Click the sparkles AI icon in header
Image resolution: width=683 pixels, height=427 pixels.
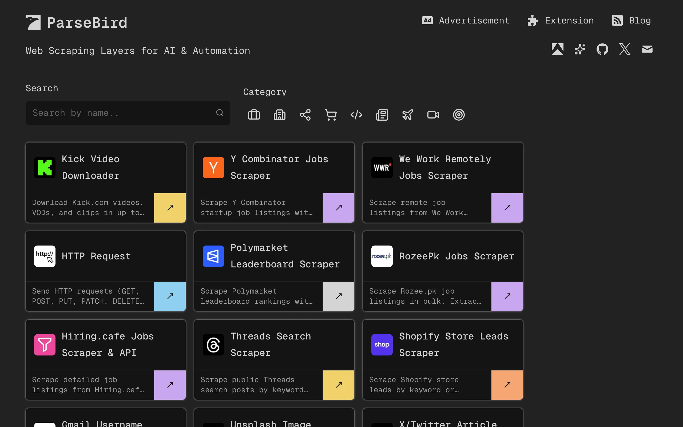point(580,49)
